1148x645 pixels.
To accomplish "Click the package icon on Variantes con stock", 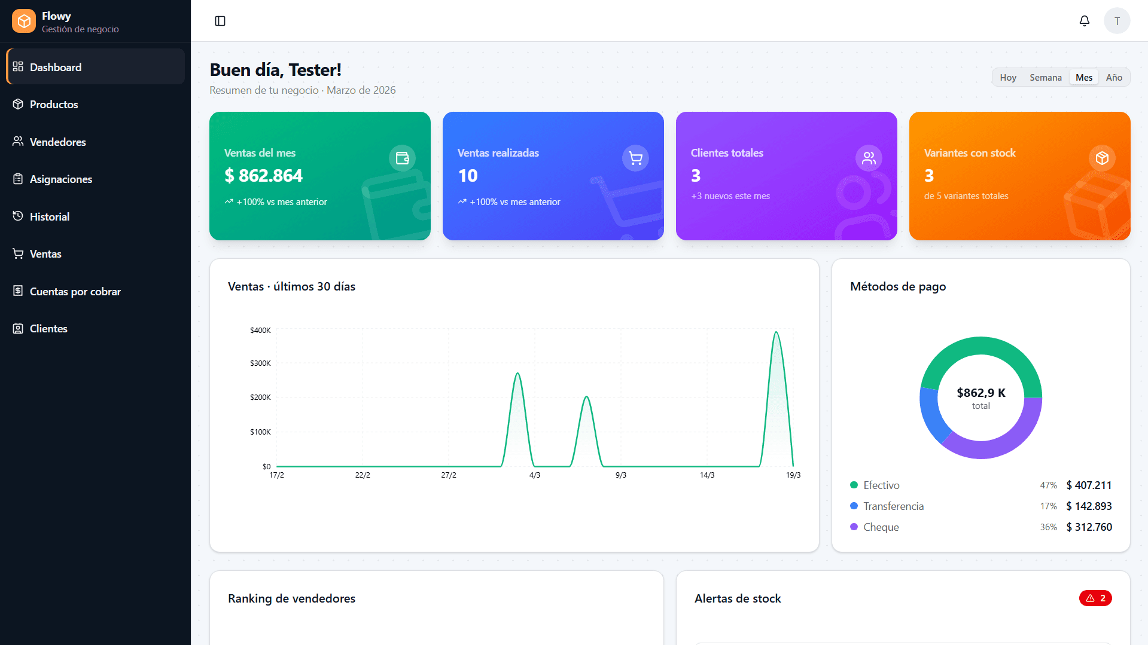I will click(1102, 158).
